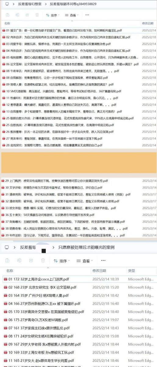Click the PC icon in 案例 window breadcrumb
Screen dimensions: 157x367
coord(7,247)
